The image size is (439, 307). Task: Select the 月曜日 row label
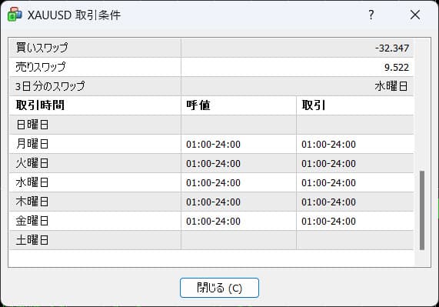[x=32, y=144]
